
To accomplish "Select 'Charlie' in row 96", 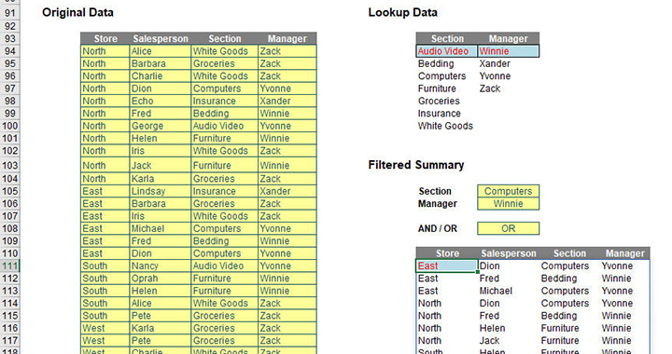I will click(161, 76).
